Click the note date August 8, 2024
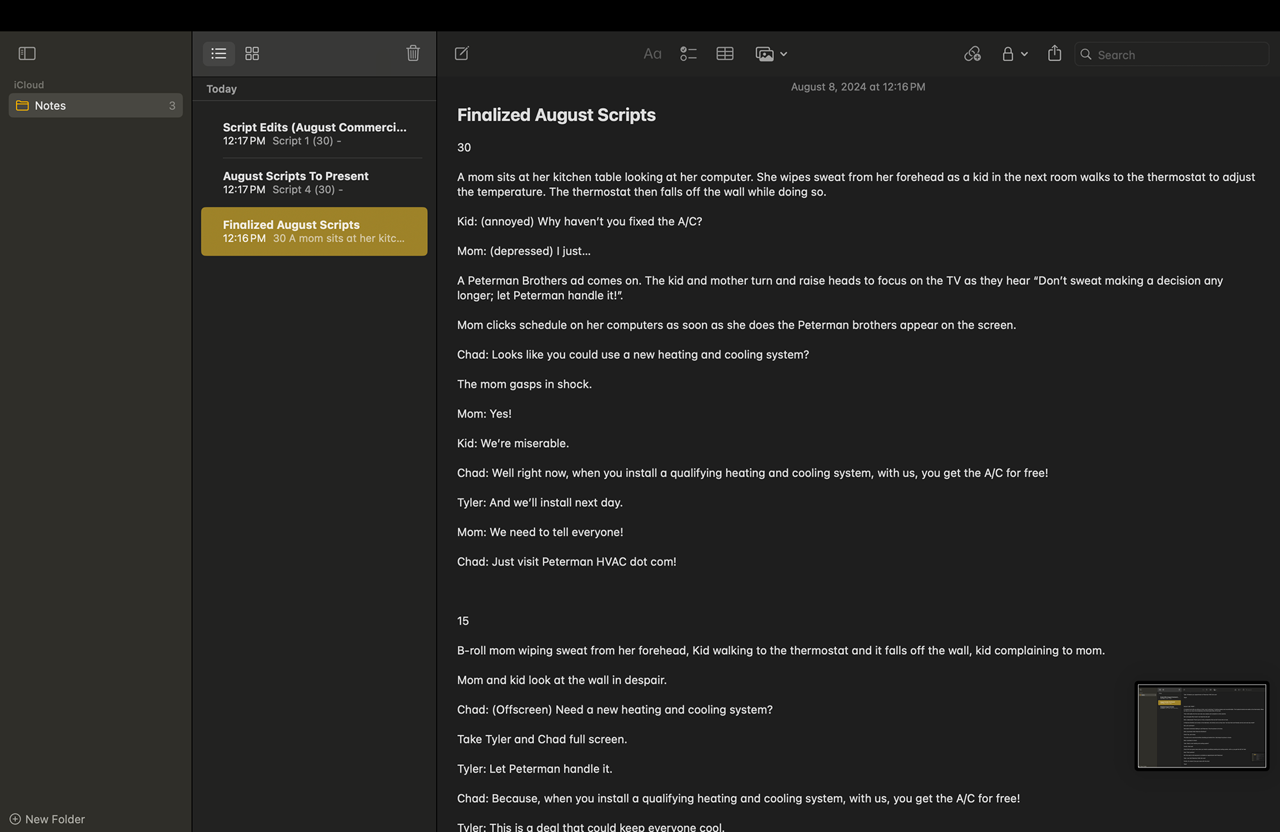 (858, 87)
